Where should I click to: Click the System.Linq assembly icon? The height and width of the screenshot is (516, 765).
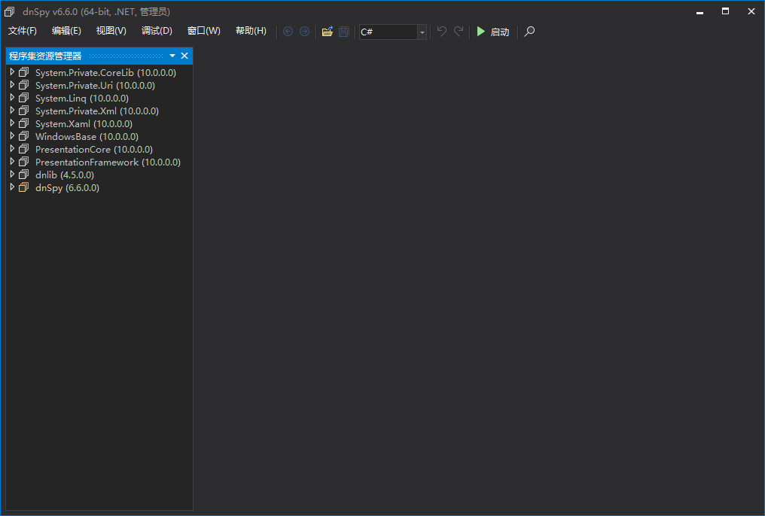(23, 98)
